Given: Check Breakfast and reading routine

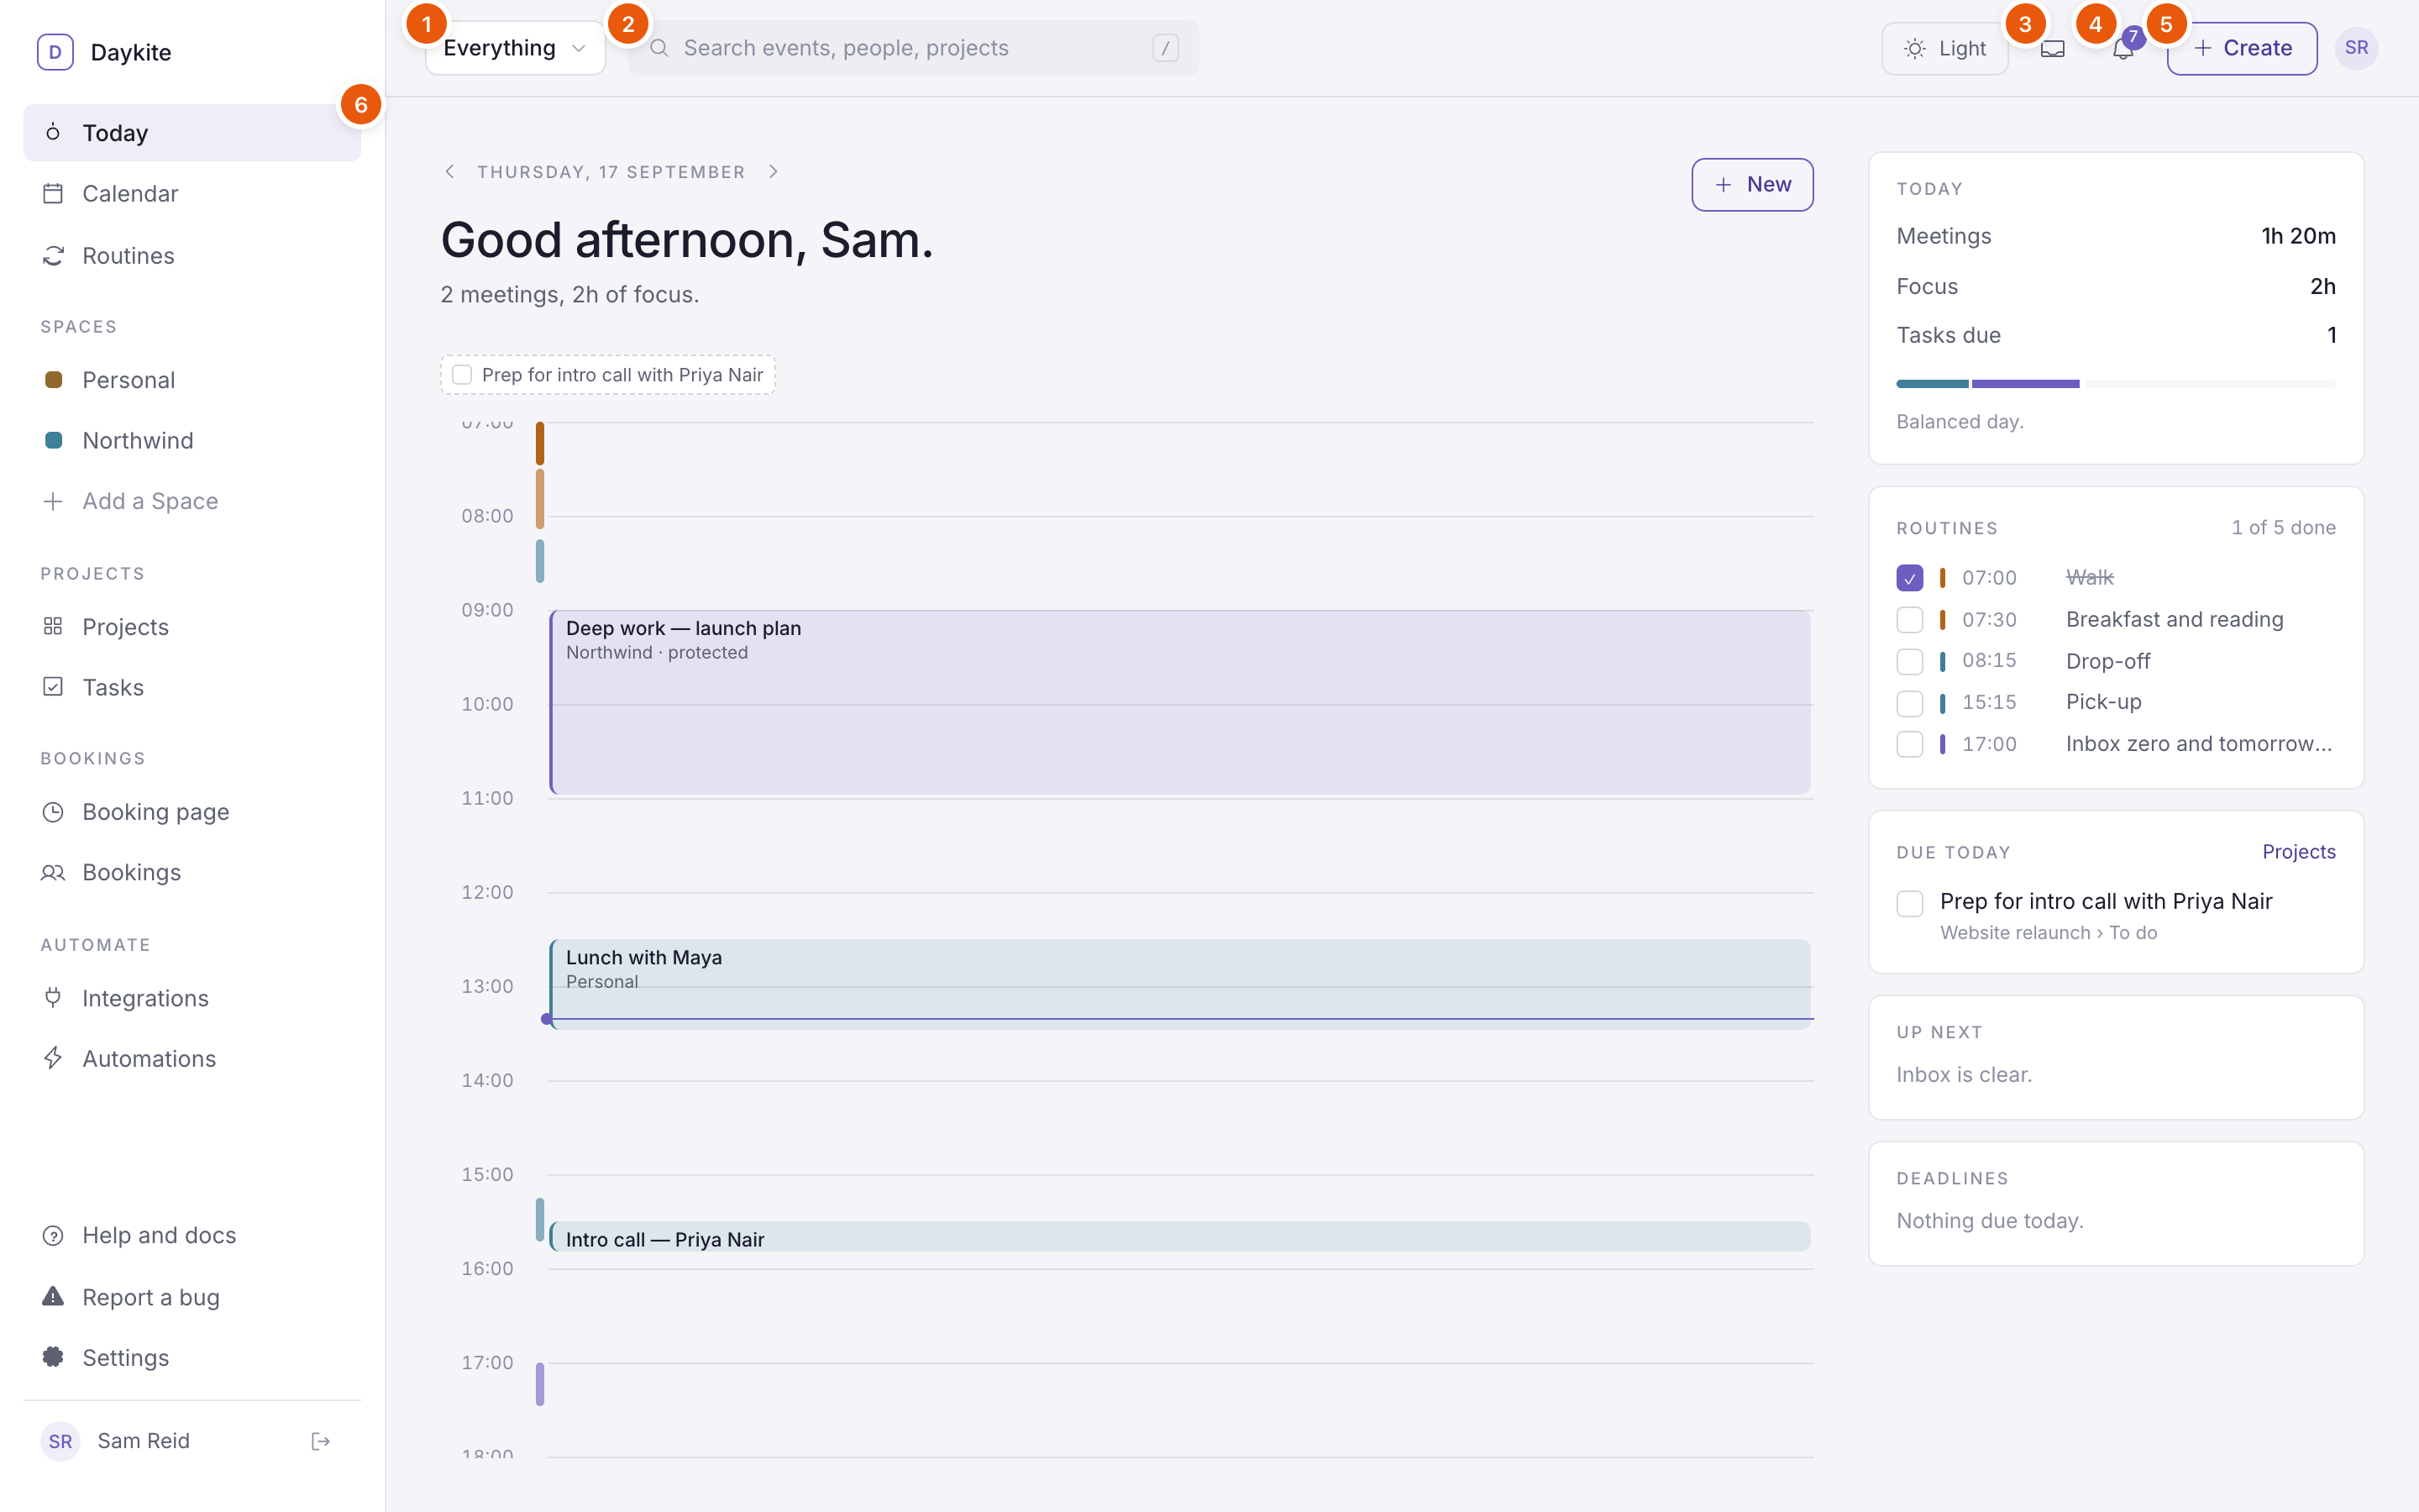Looking at the screenshot, I should [1909, 620].
